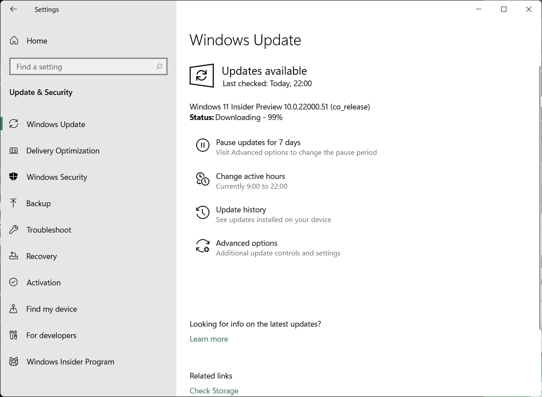542x397 pixels.
Task: Minimize the Settings window
Action: point(479,9)
